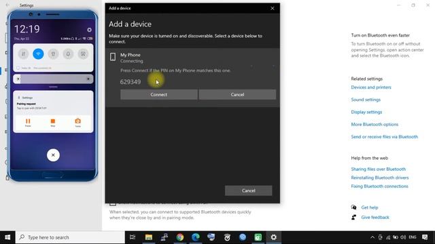The image size is (435, 244).
Task: Open Google Chrome from the taskbar
Action: point(180,237)
